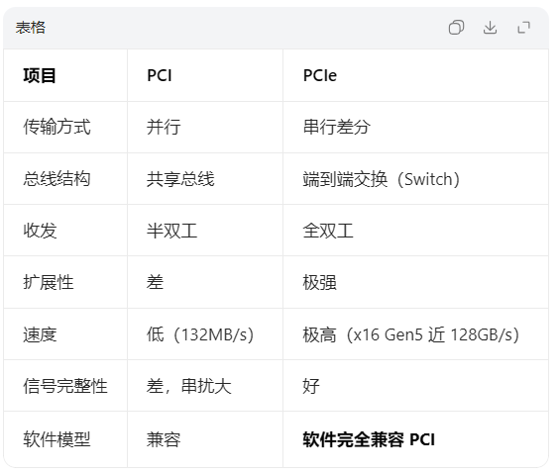
Task: Download the table with the download icon
Action: pos(490,28)
